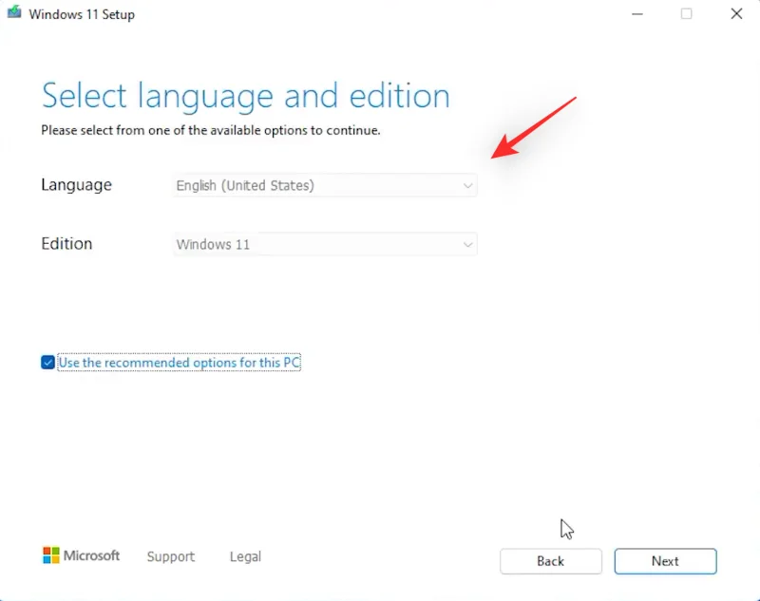
Task: Click the Windows 11 Setup title bar icon
Action: 14,14
